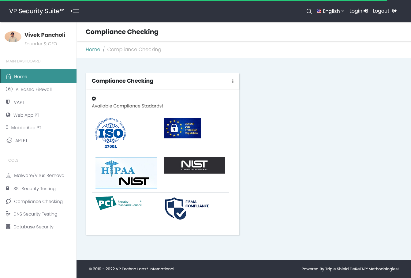Click Vivek Pancholi profile avatar
The image size is (411, 278).
pyautogui.click(x=13, y=37)
